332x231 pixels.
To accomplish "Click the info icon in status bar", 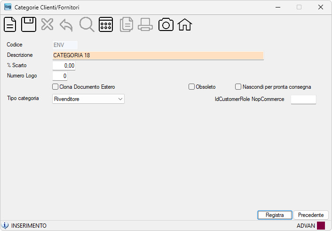I will (x=5, y=225).
